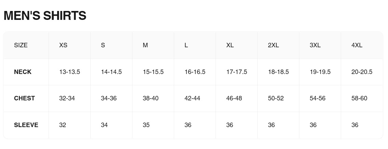Select chest measurement 46-48
This screenshot has height=149, width=388.
coord(234,98)
